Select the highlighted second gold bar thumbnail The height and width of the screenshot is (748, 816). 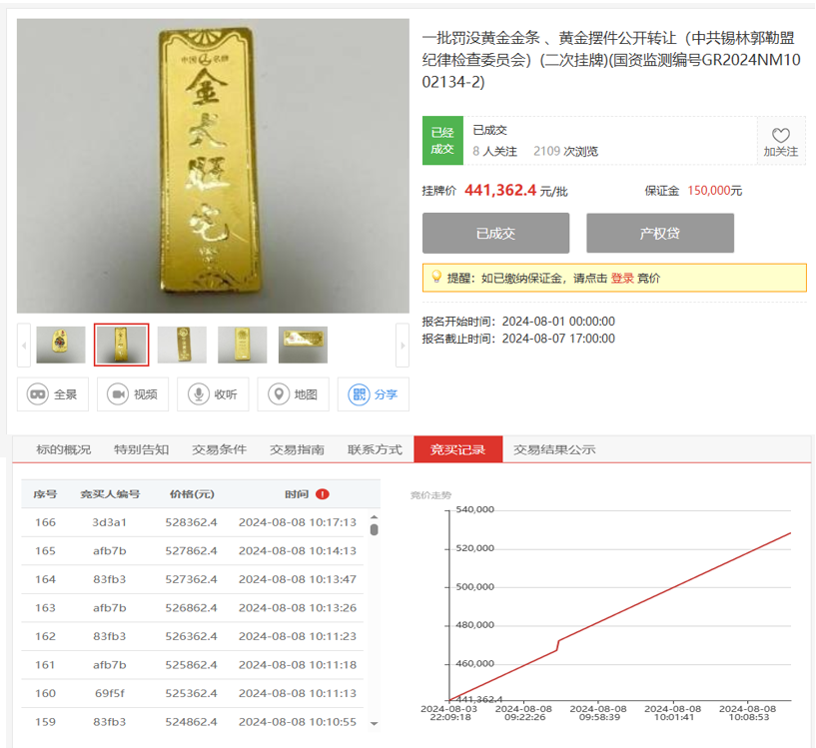(121, 345)
